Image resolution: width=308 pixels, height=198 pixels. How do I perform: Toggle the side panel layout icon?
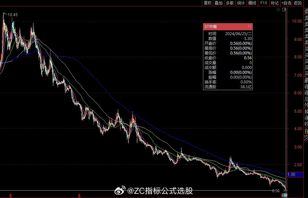point(284,9)
